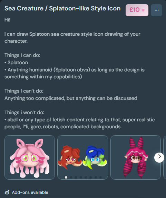The width and height of the screenshot is (166, 198).
Task: Click the £10 + price button
Action: pyautogui.click(x=137, y=10)
